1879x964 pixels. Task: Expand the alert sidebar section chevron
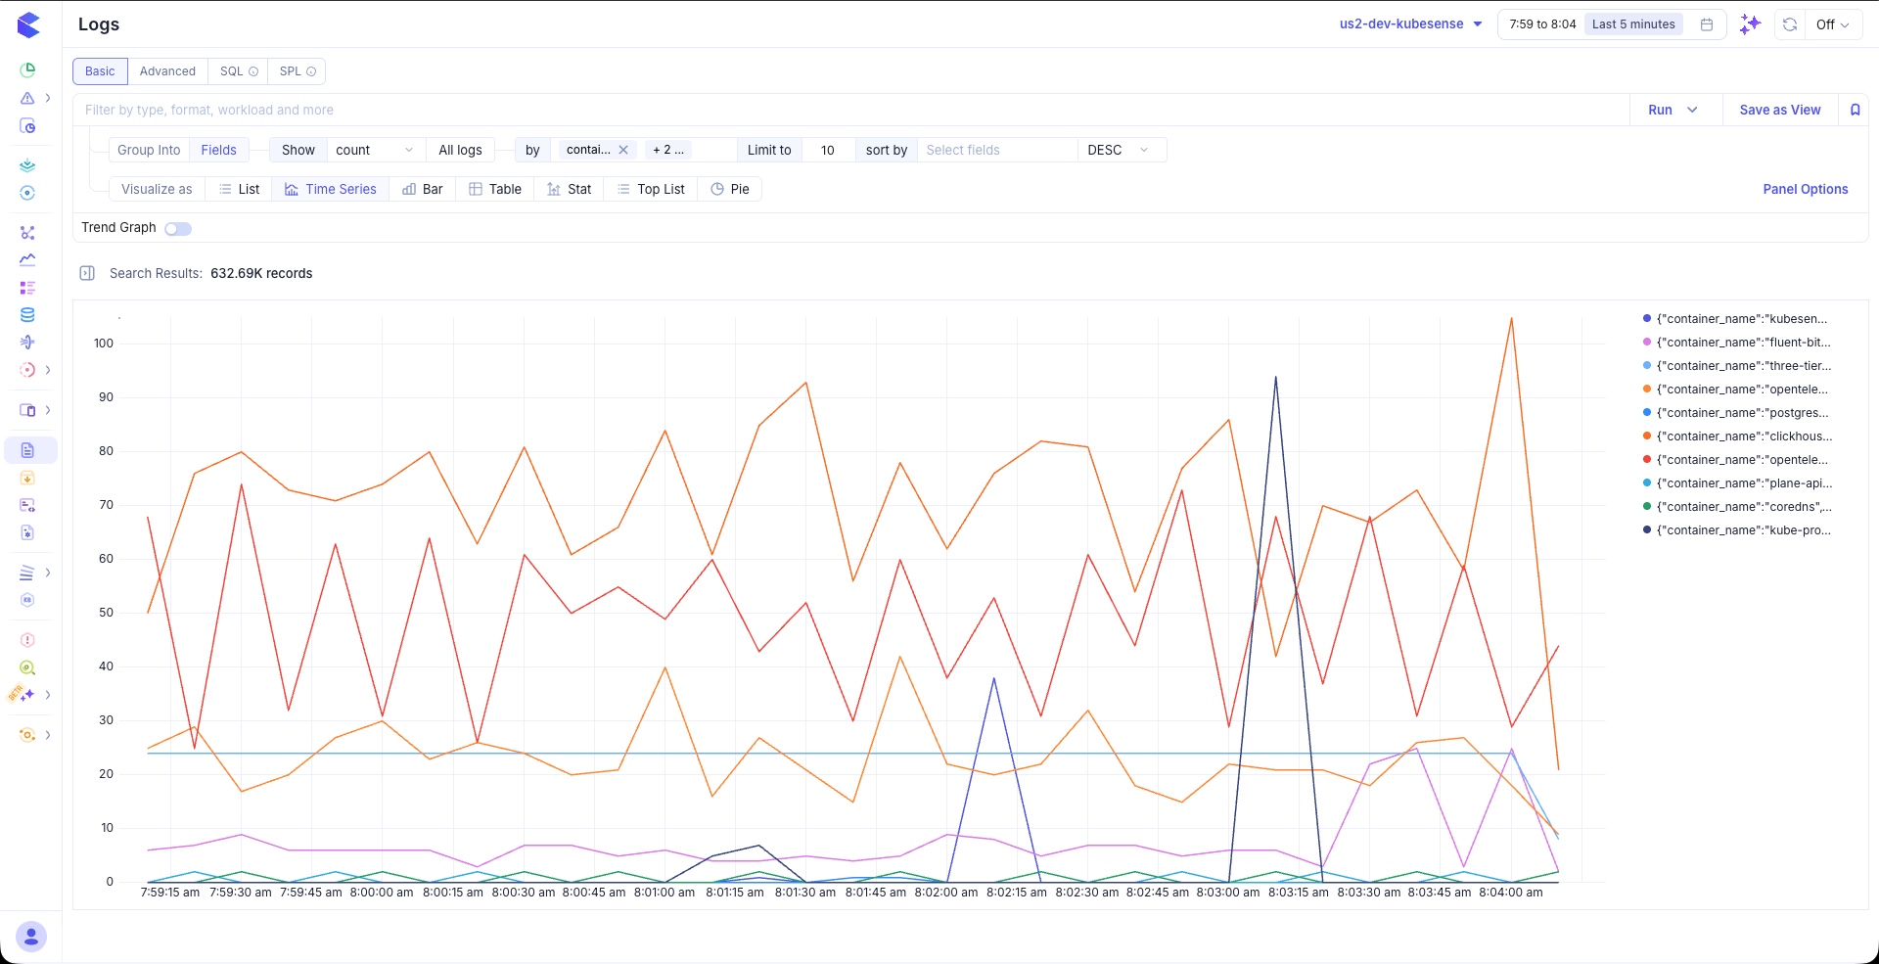(48, 98)
